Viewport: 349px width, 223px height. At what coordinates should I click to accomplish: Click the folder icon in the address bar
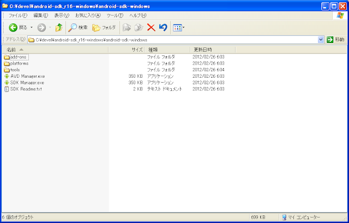(32, 40)
